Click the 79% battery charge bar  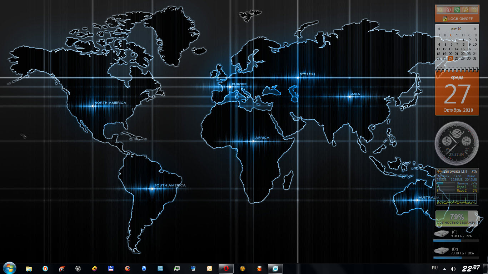pyautogui.click(x=457, y=218)
